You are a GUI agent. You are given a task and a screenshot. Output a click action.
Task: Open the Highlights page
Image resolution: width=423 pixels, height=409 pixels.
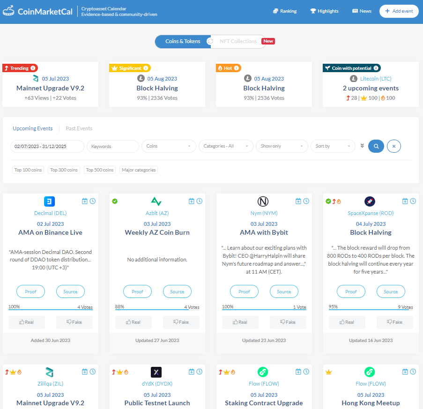324,11
